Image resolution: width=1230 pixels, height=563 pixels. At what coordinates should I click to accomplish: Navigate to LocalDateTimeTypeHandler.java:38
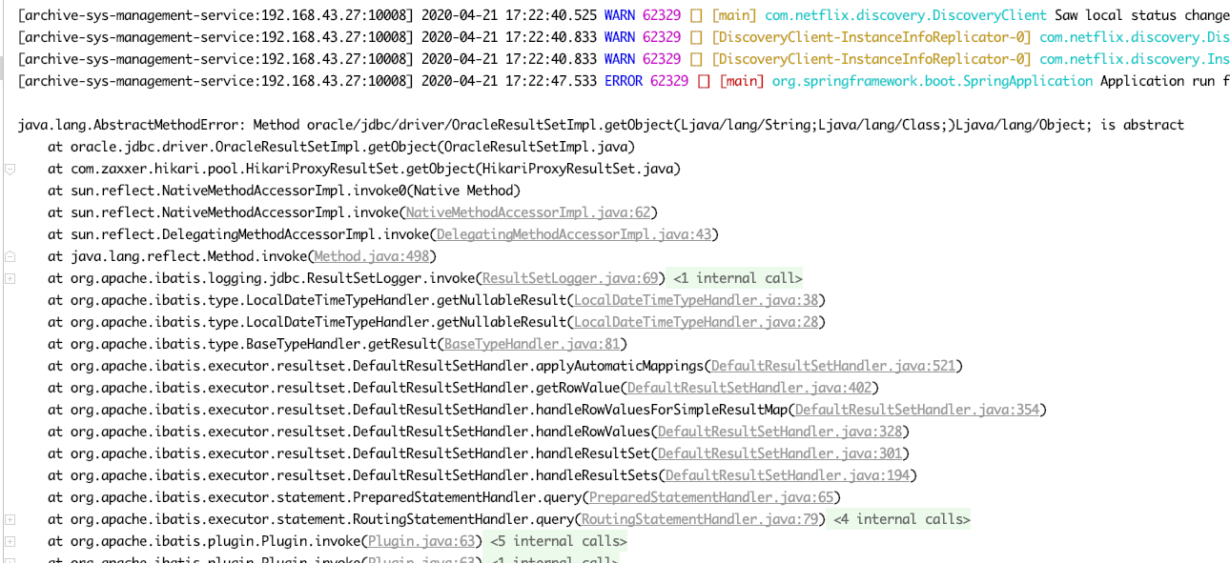(x=695, y=300)
